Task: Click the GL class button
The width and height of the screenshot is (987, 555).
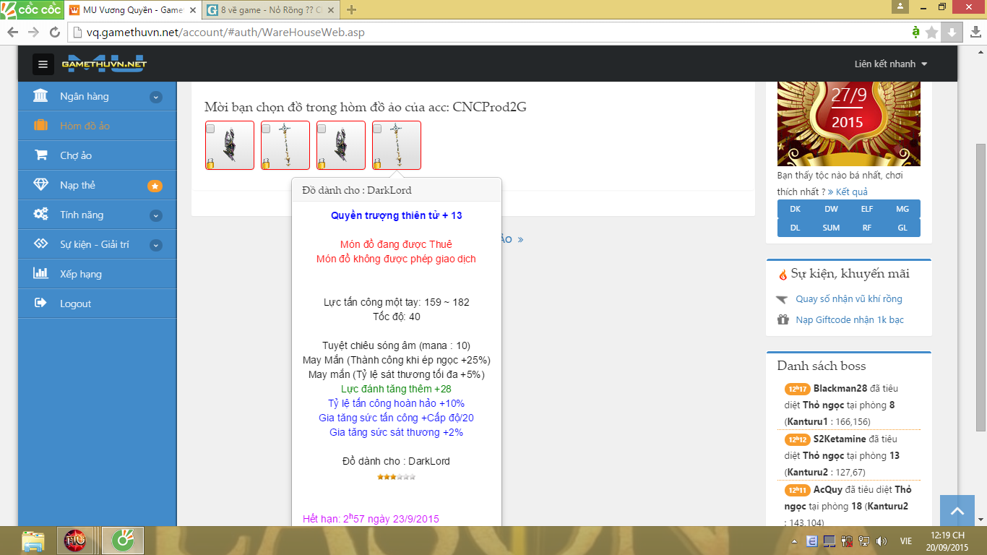Action: [x=902, y=228]
